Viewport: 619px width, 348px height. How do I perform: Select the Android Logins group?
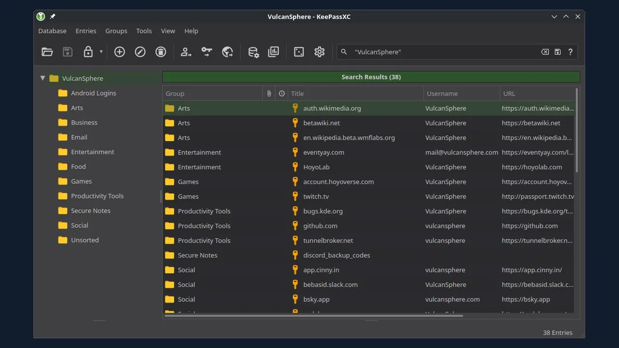93,93
